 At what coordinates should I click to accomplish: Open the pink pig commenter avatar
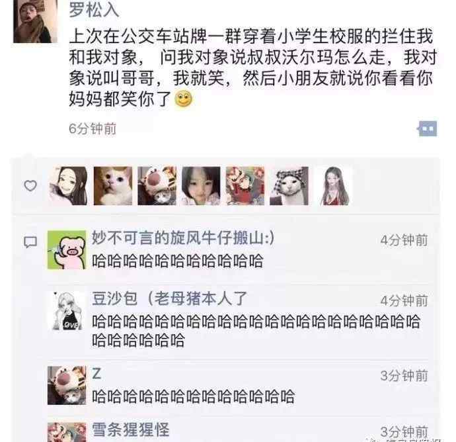pos(67,250)
